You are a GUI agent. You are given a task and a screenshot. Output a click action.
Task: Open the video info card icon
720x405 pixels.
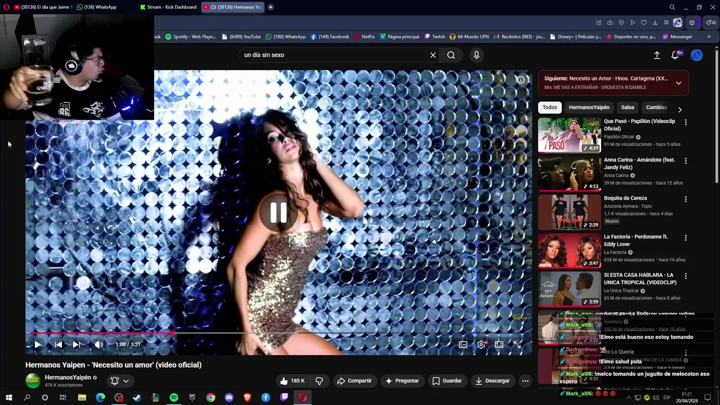521,80
